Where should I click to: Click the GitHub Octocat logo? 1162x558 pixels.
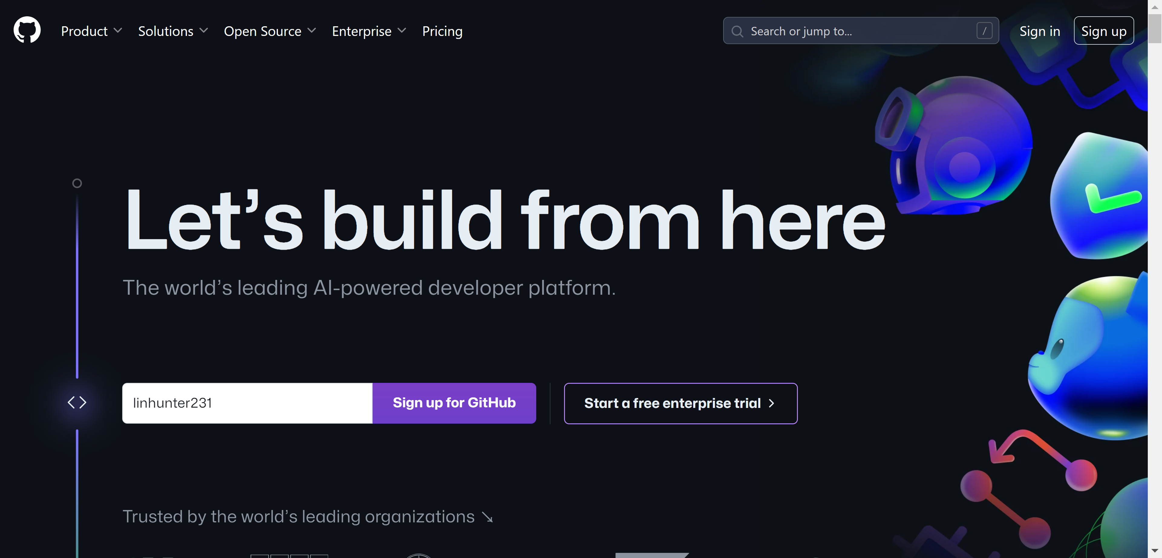27,30
